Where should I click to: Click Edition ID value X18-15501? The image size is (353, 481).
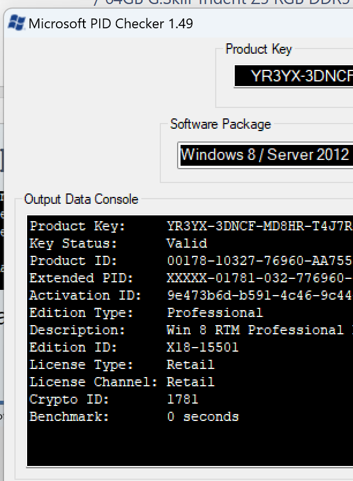[x=202, y=347]
